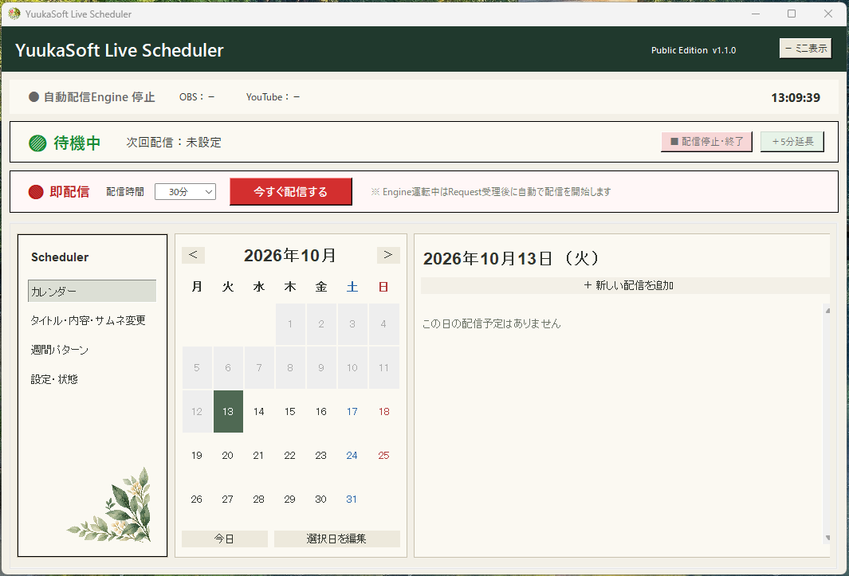Minimize the YuukaSoft Live Scheduler window
The image size is (849, 576).
click(x=756, y=14)
